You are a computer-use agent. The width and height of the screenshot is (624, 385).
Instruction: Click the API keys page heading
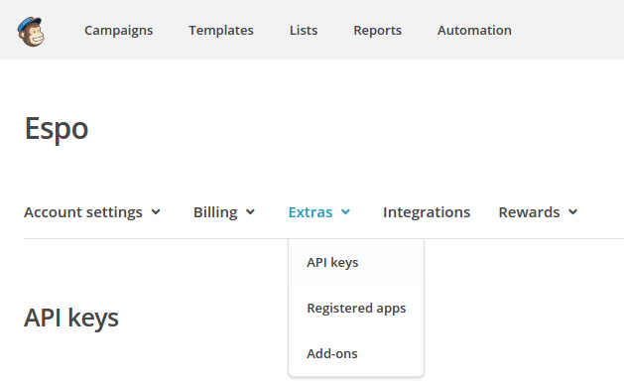click(71, 319)
